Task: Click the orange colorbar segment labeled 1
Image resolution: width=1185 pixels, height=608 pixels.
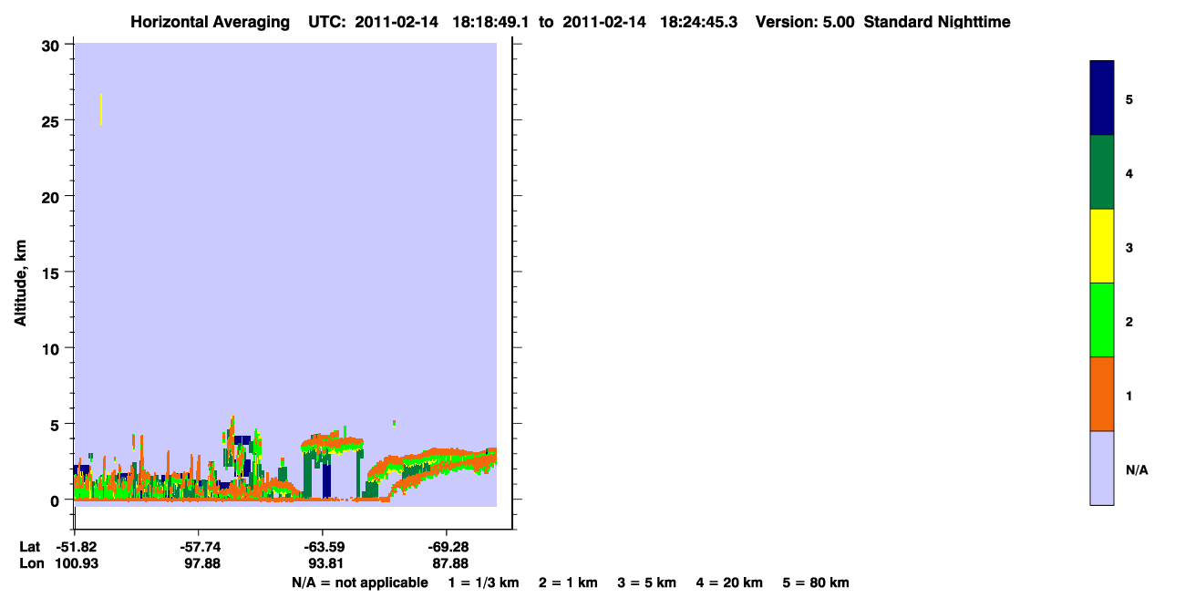Action: click(1102, 394)
